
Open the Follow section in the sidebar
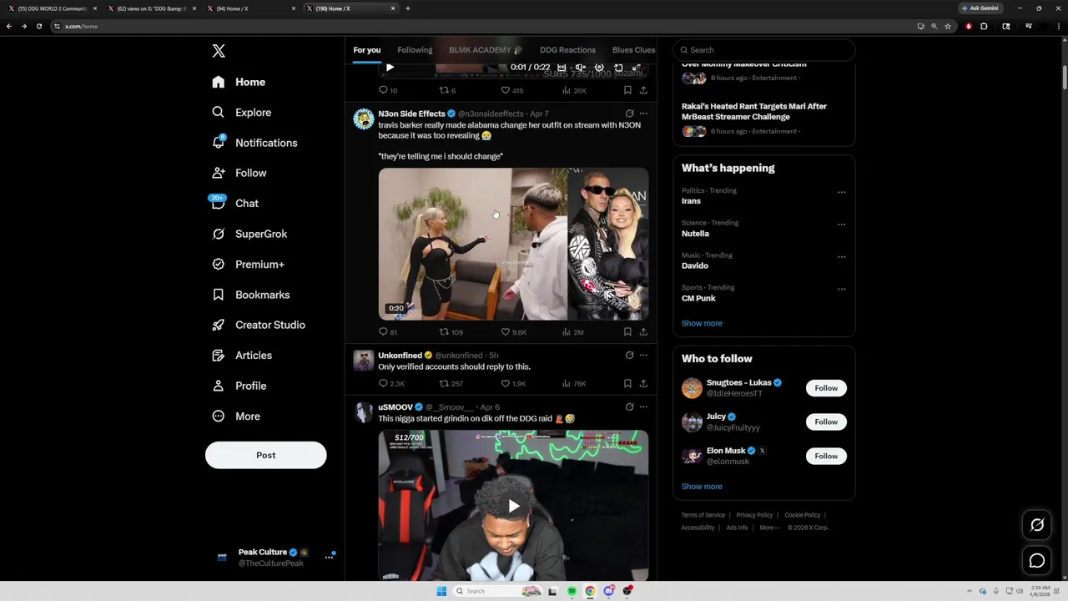(239, 173)
